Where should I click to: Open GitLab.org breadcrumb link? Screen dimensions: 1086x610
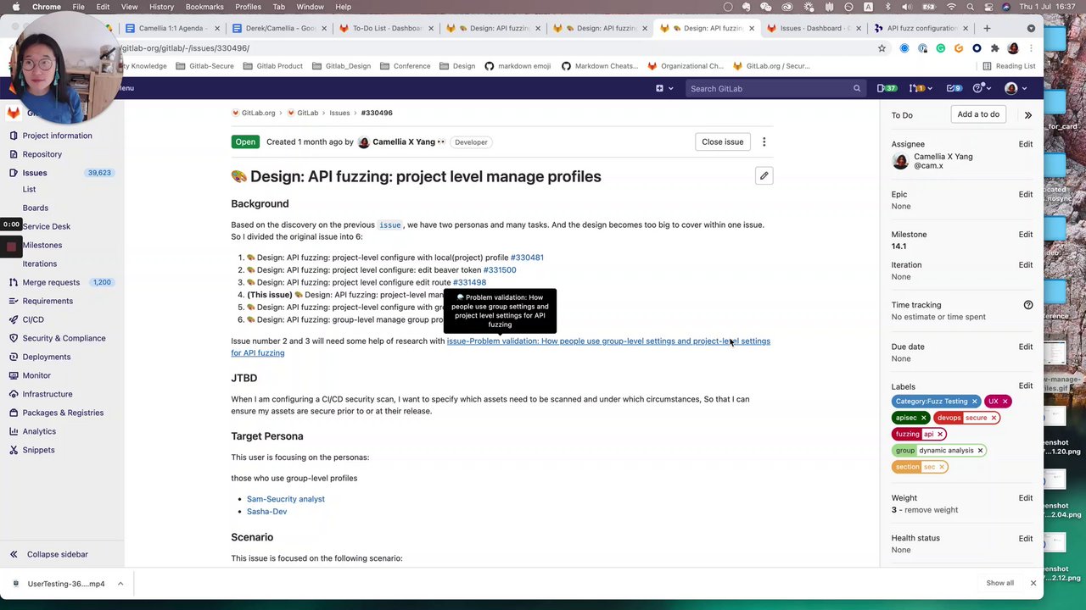pyautogui.click(x=258, y=113)
